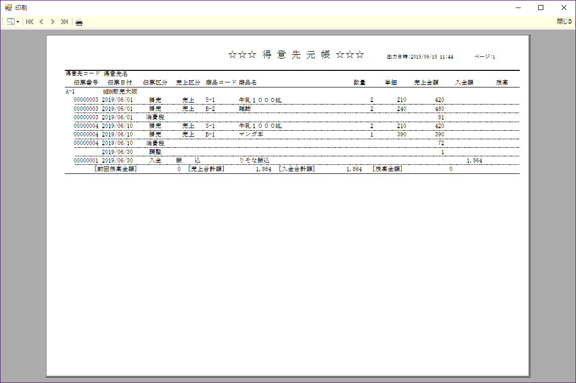Click the 伝票区分 column header
Screen dimensions: 576x383
point(155,82)
